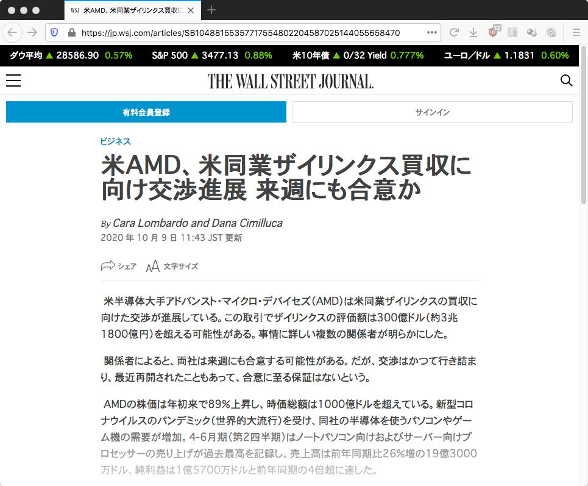
Task: Open the ビジネス category link
Action: coord(116,141)
